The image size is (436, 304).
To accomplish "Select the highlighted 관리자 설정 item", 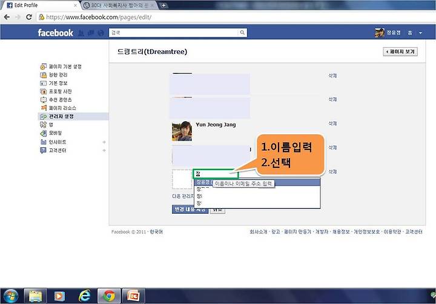I will (73, 116).
